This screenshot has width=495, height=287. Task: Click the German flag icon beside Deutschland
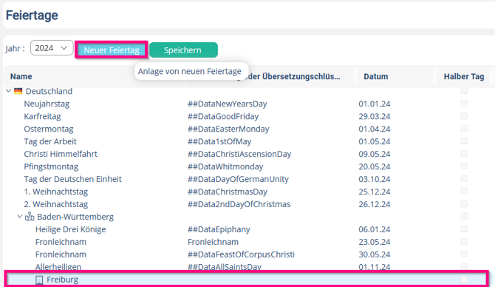click(x=18, y=91)
